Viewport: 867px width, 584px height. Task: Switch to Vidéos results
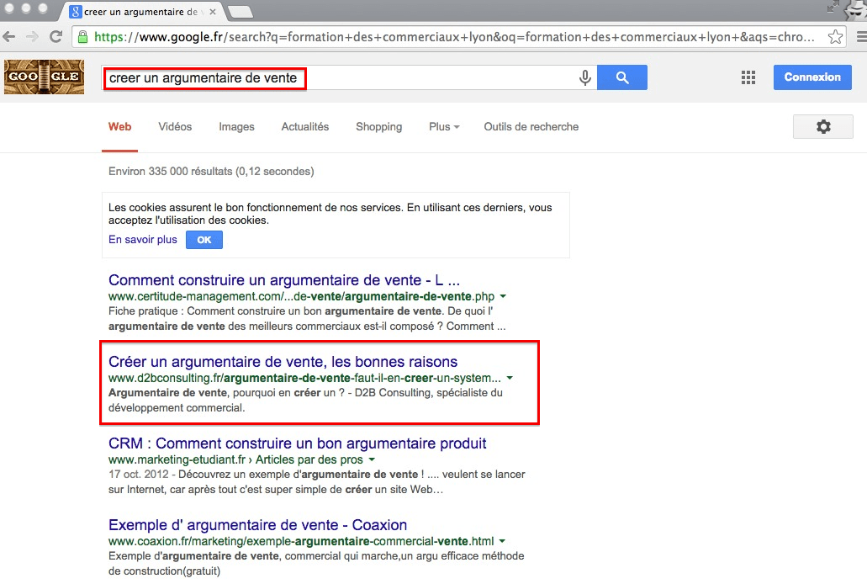175,127
